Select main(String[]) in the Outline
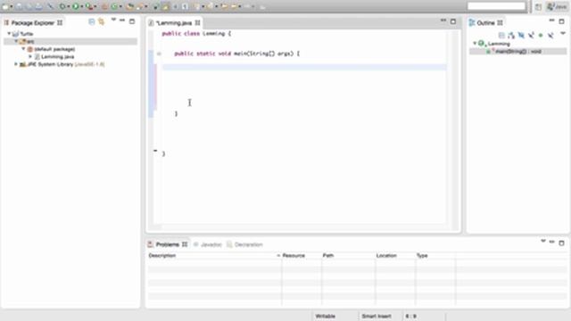Screen dimensions: 571x321 (517, 52)
